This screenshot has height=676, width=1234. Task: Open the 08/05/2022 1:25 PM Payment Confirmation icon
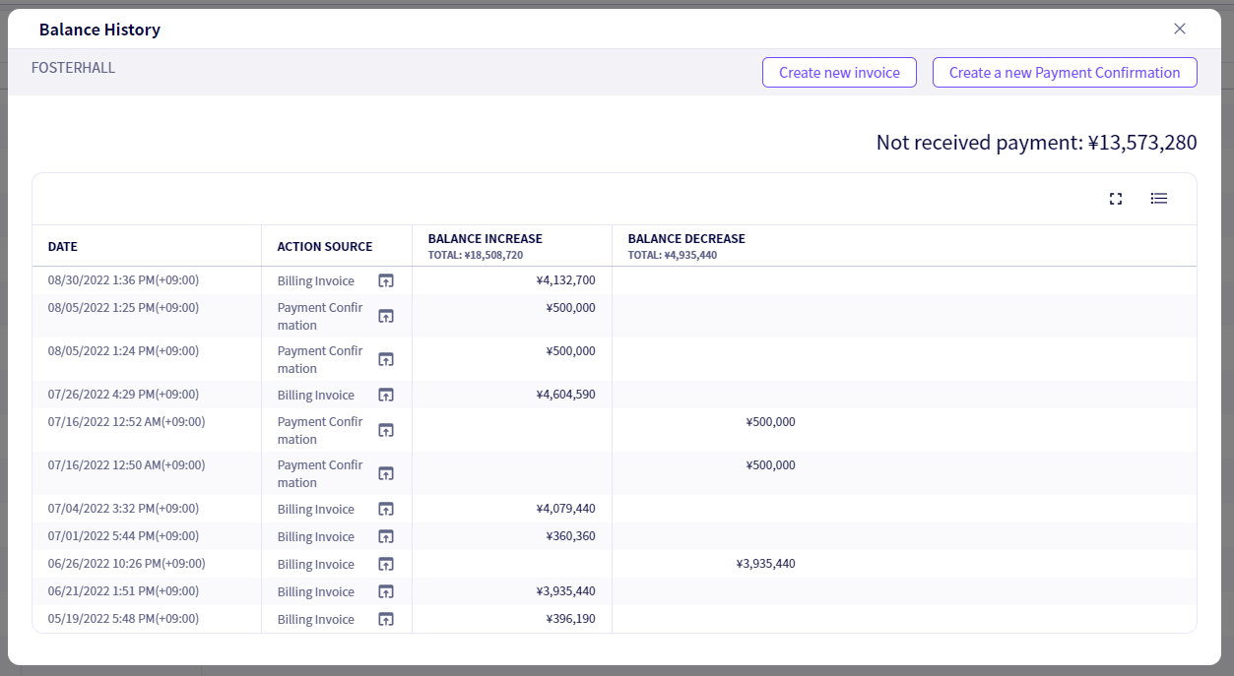(x=386, y=317)
